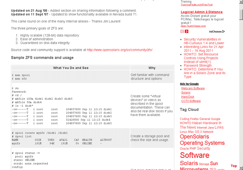This screenshot has height=170, width=243.
Task: Click 'Create a storage pool' description cell
Action: pos(152,138)
